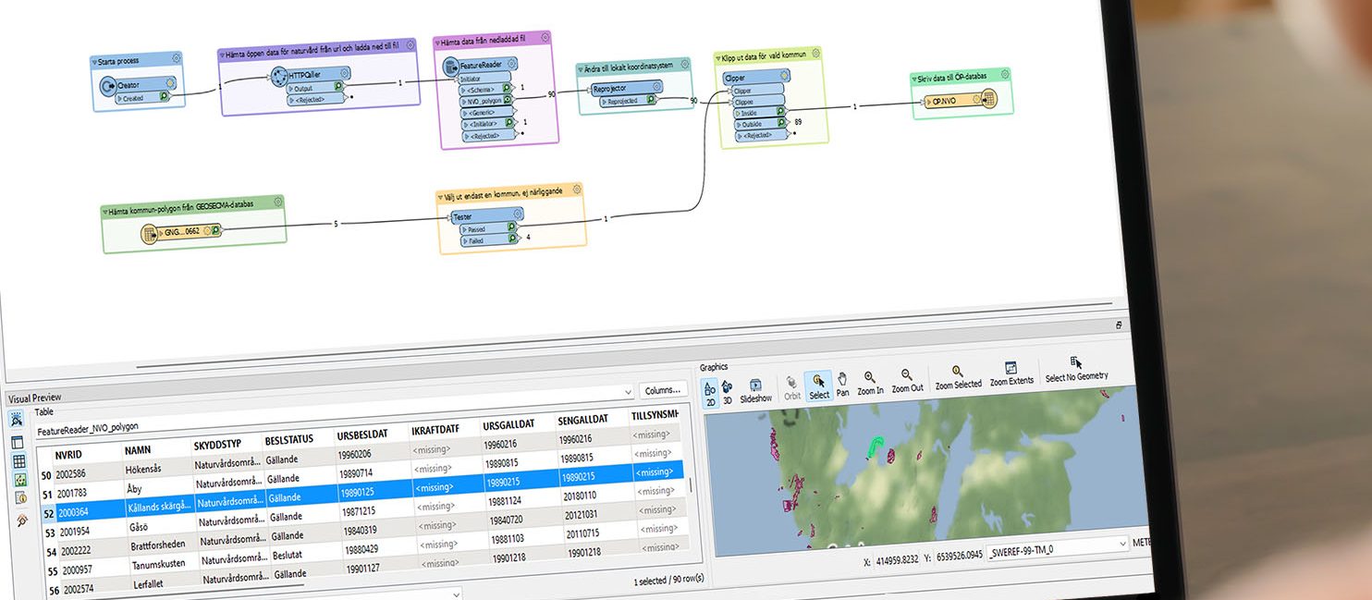Select the GNG...0662 reader feature type
This screenshot has height=600, width=1372.
click(181, 232)
